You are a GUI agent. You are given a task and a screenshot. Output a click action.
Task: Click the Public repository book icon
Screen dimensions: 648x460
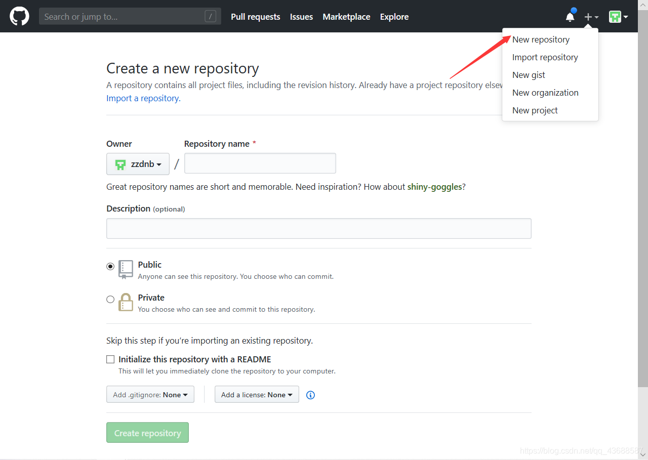tap(126, 270)
